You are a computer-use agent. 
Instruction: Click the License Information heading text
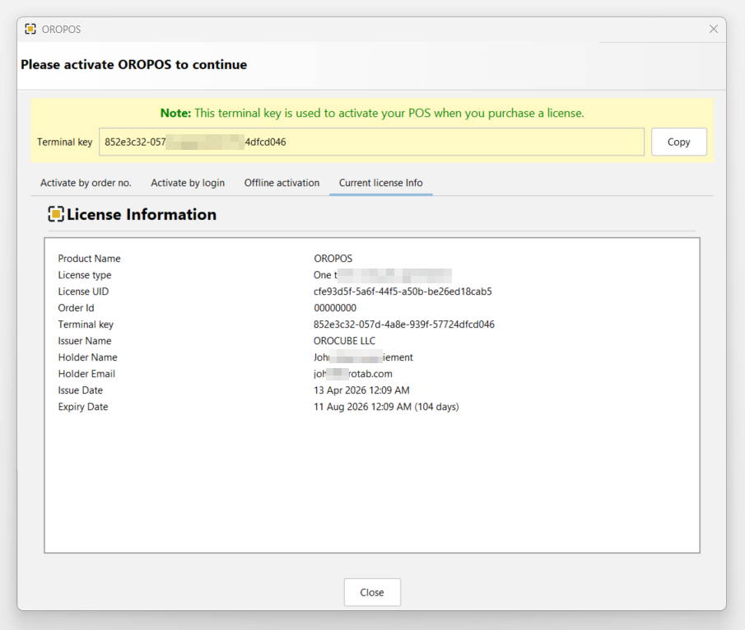coord(142,214)
